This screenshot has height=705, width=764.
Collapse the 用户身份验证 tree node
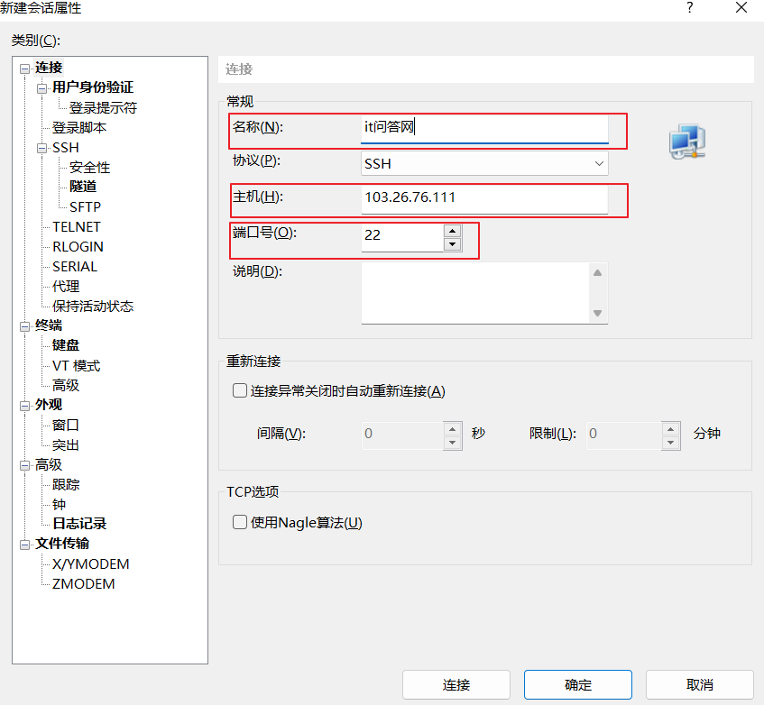(x=41, y=88)
